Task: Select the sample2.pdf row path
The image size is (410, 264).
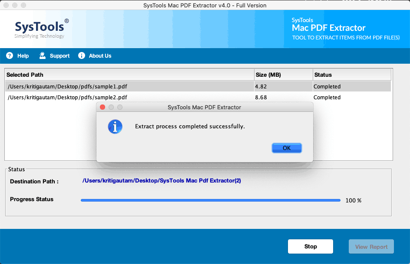Action: click(67, 98)
